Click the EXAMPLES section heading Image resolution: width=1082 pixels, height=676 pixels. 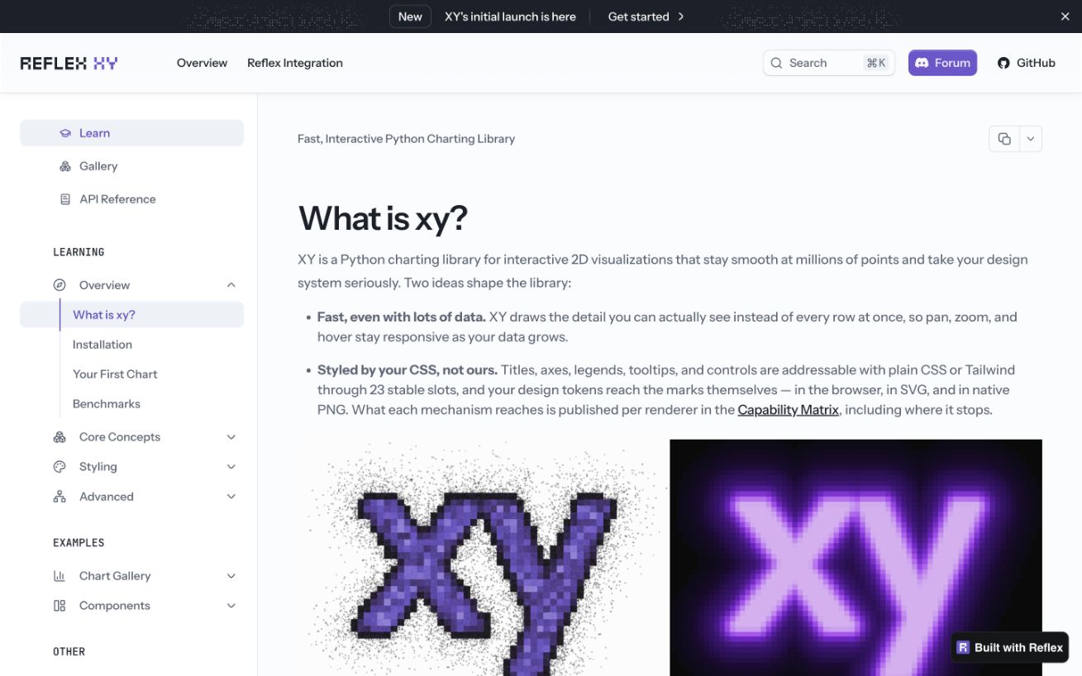[79, 543]
